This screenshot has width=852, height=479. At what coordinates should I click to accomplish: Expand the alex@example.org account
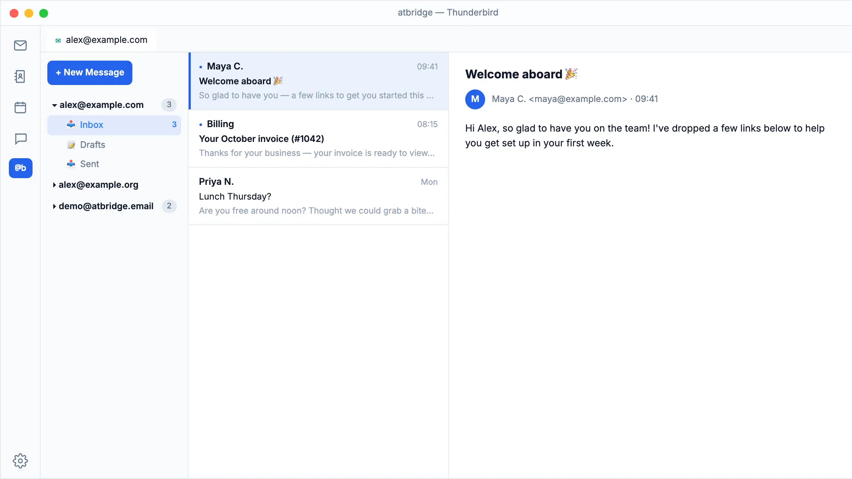pyautogui.click(x=54, y=185)
